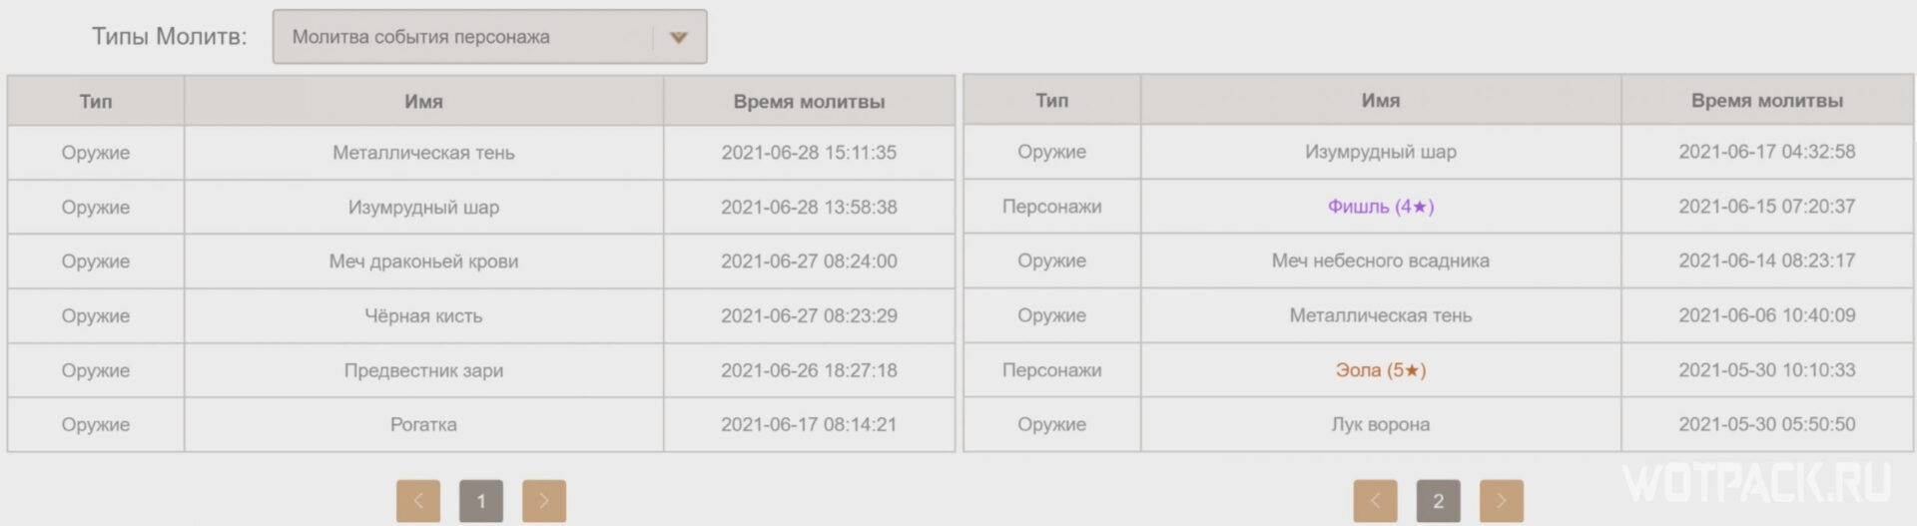Image resolution: width=1917 pixels, height=526 pixels.
Task: Click the 'Тип' header in left table
Action: point(96,101)
